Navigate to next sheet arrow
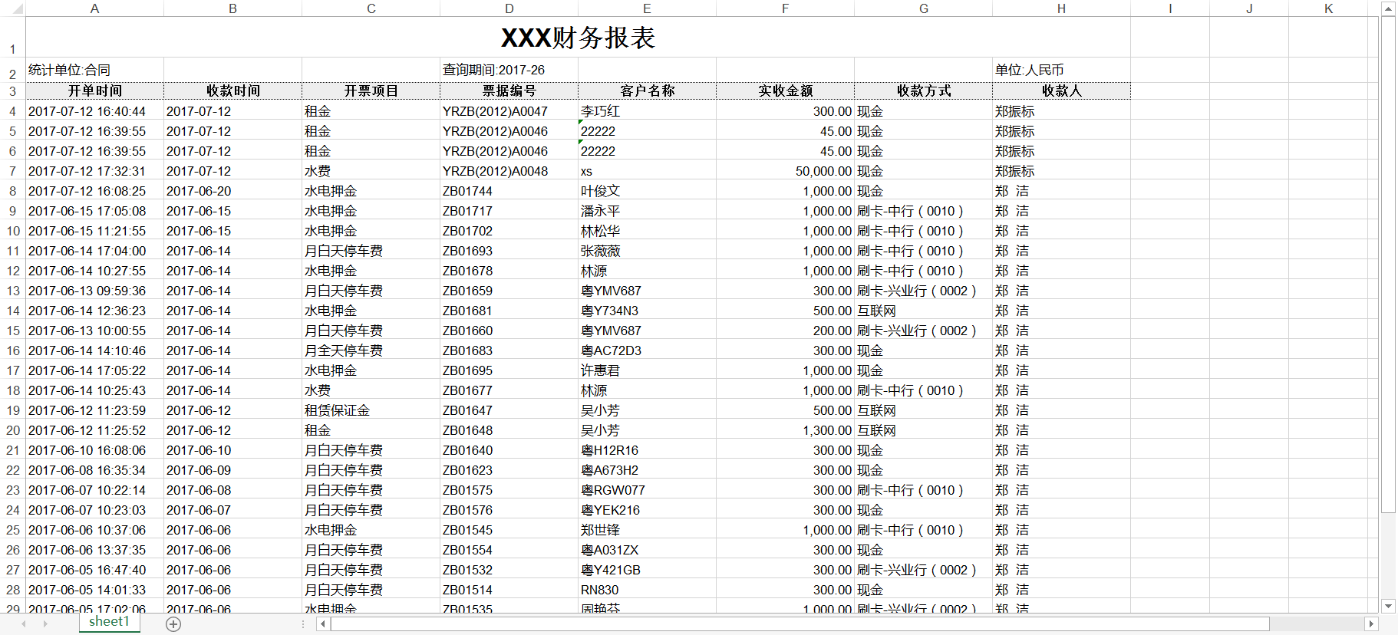Screen dimensions: 1398x635 [45, 624]
